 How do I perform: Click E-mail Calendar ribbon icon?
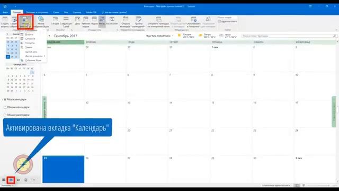click(158, 22)
